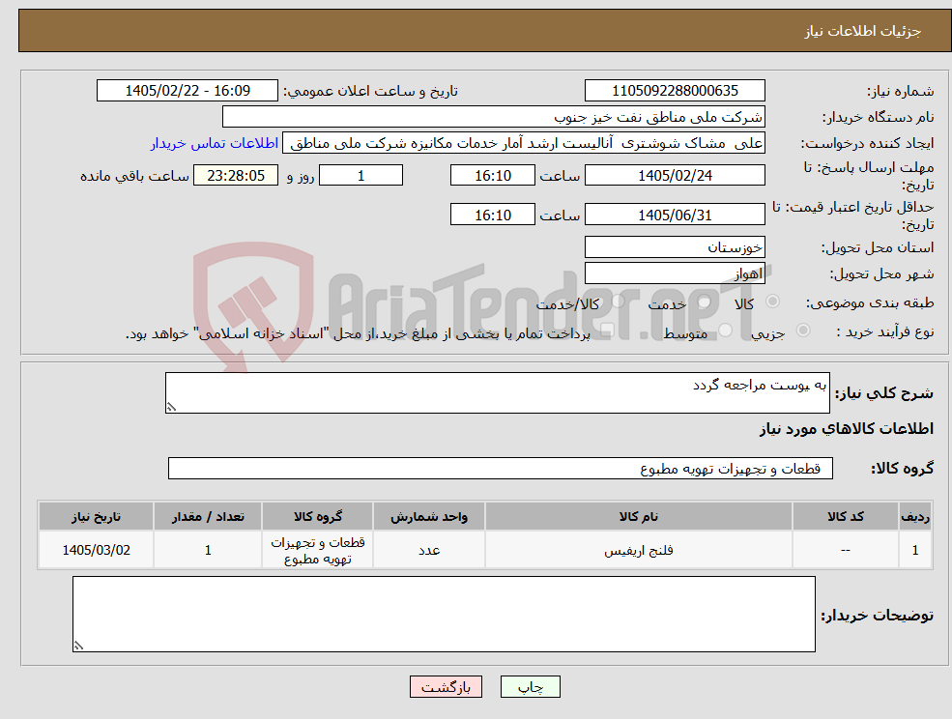Click the price validity time field
Image resolution: width=952 pixels, height=719 pixels.
click(x=492, y=215)
